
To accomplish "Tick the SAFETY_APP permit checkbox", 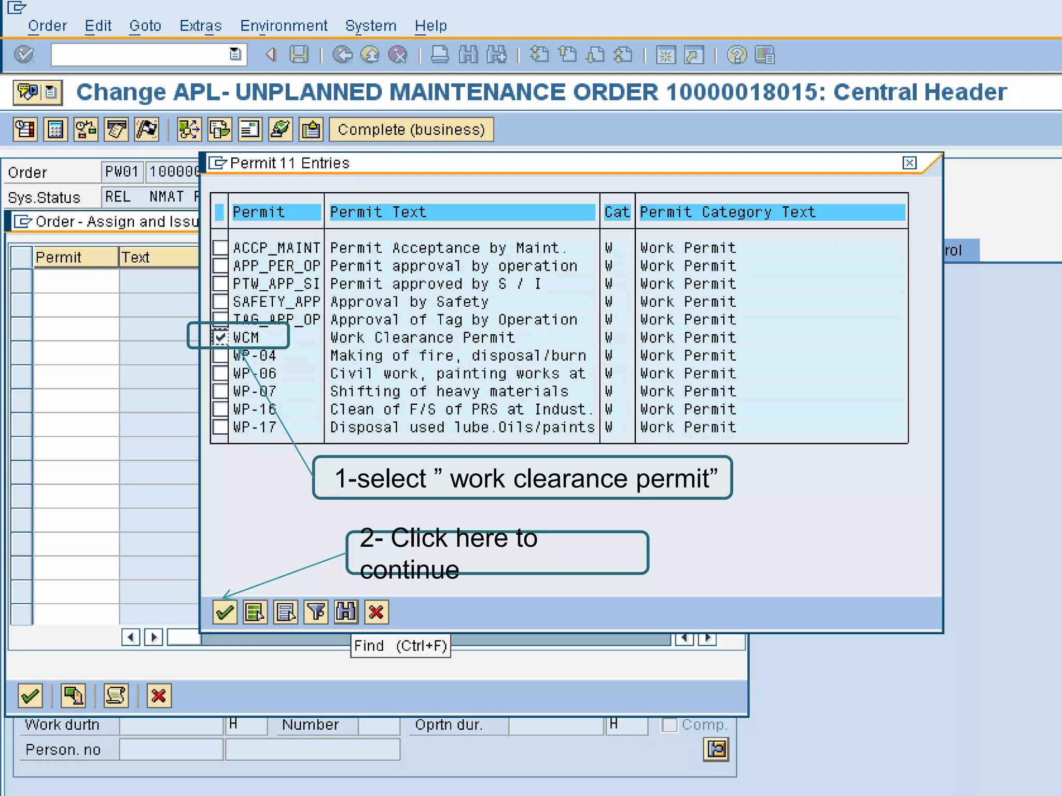I will tap(220, 302).
